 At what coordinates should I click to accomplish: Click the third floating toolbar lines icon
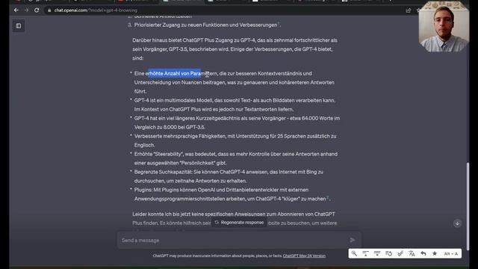click(377, 253)
